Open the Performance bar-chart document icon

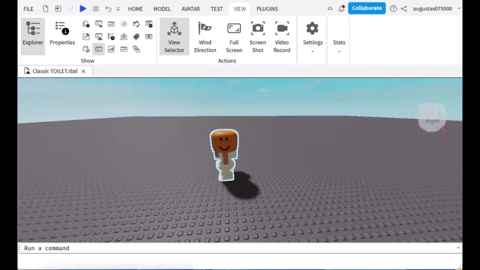111,49
